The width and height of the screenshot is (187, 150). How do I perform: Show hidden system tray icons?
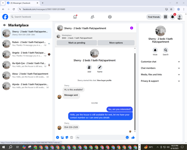click(157, 147)
